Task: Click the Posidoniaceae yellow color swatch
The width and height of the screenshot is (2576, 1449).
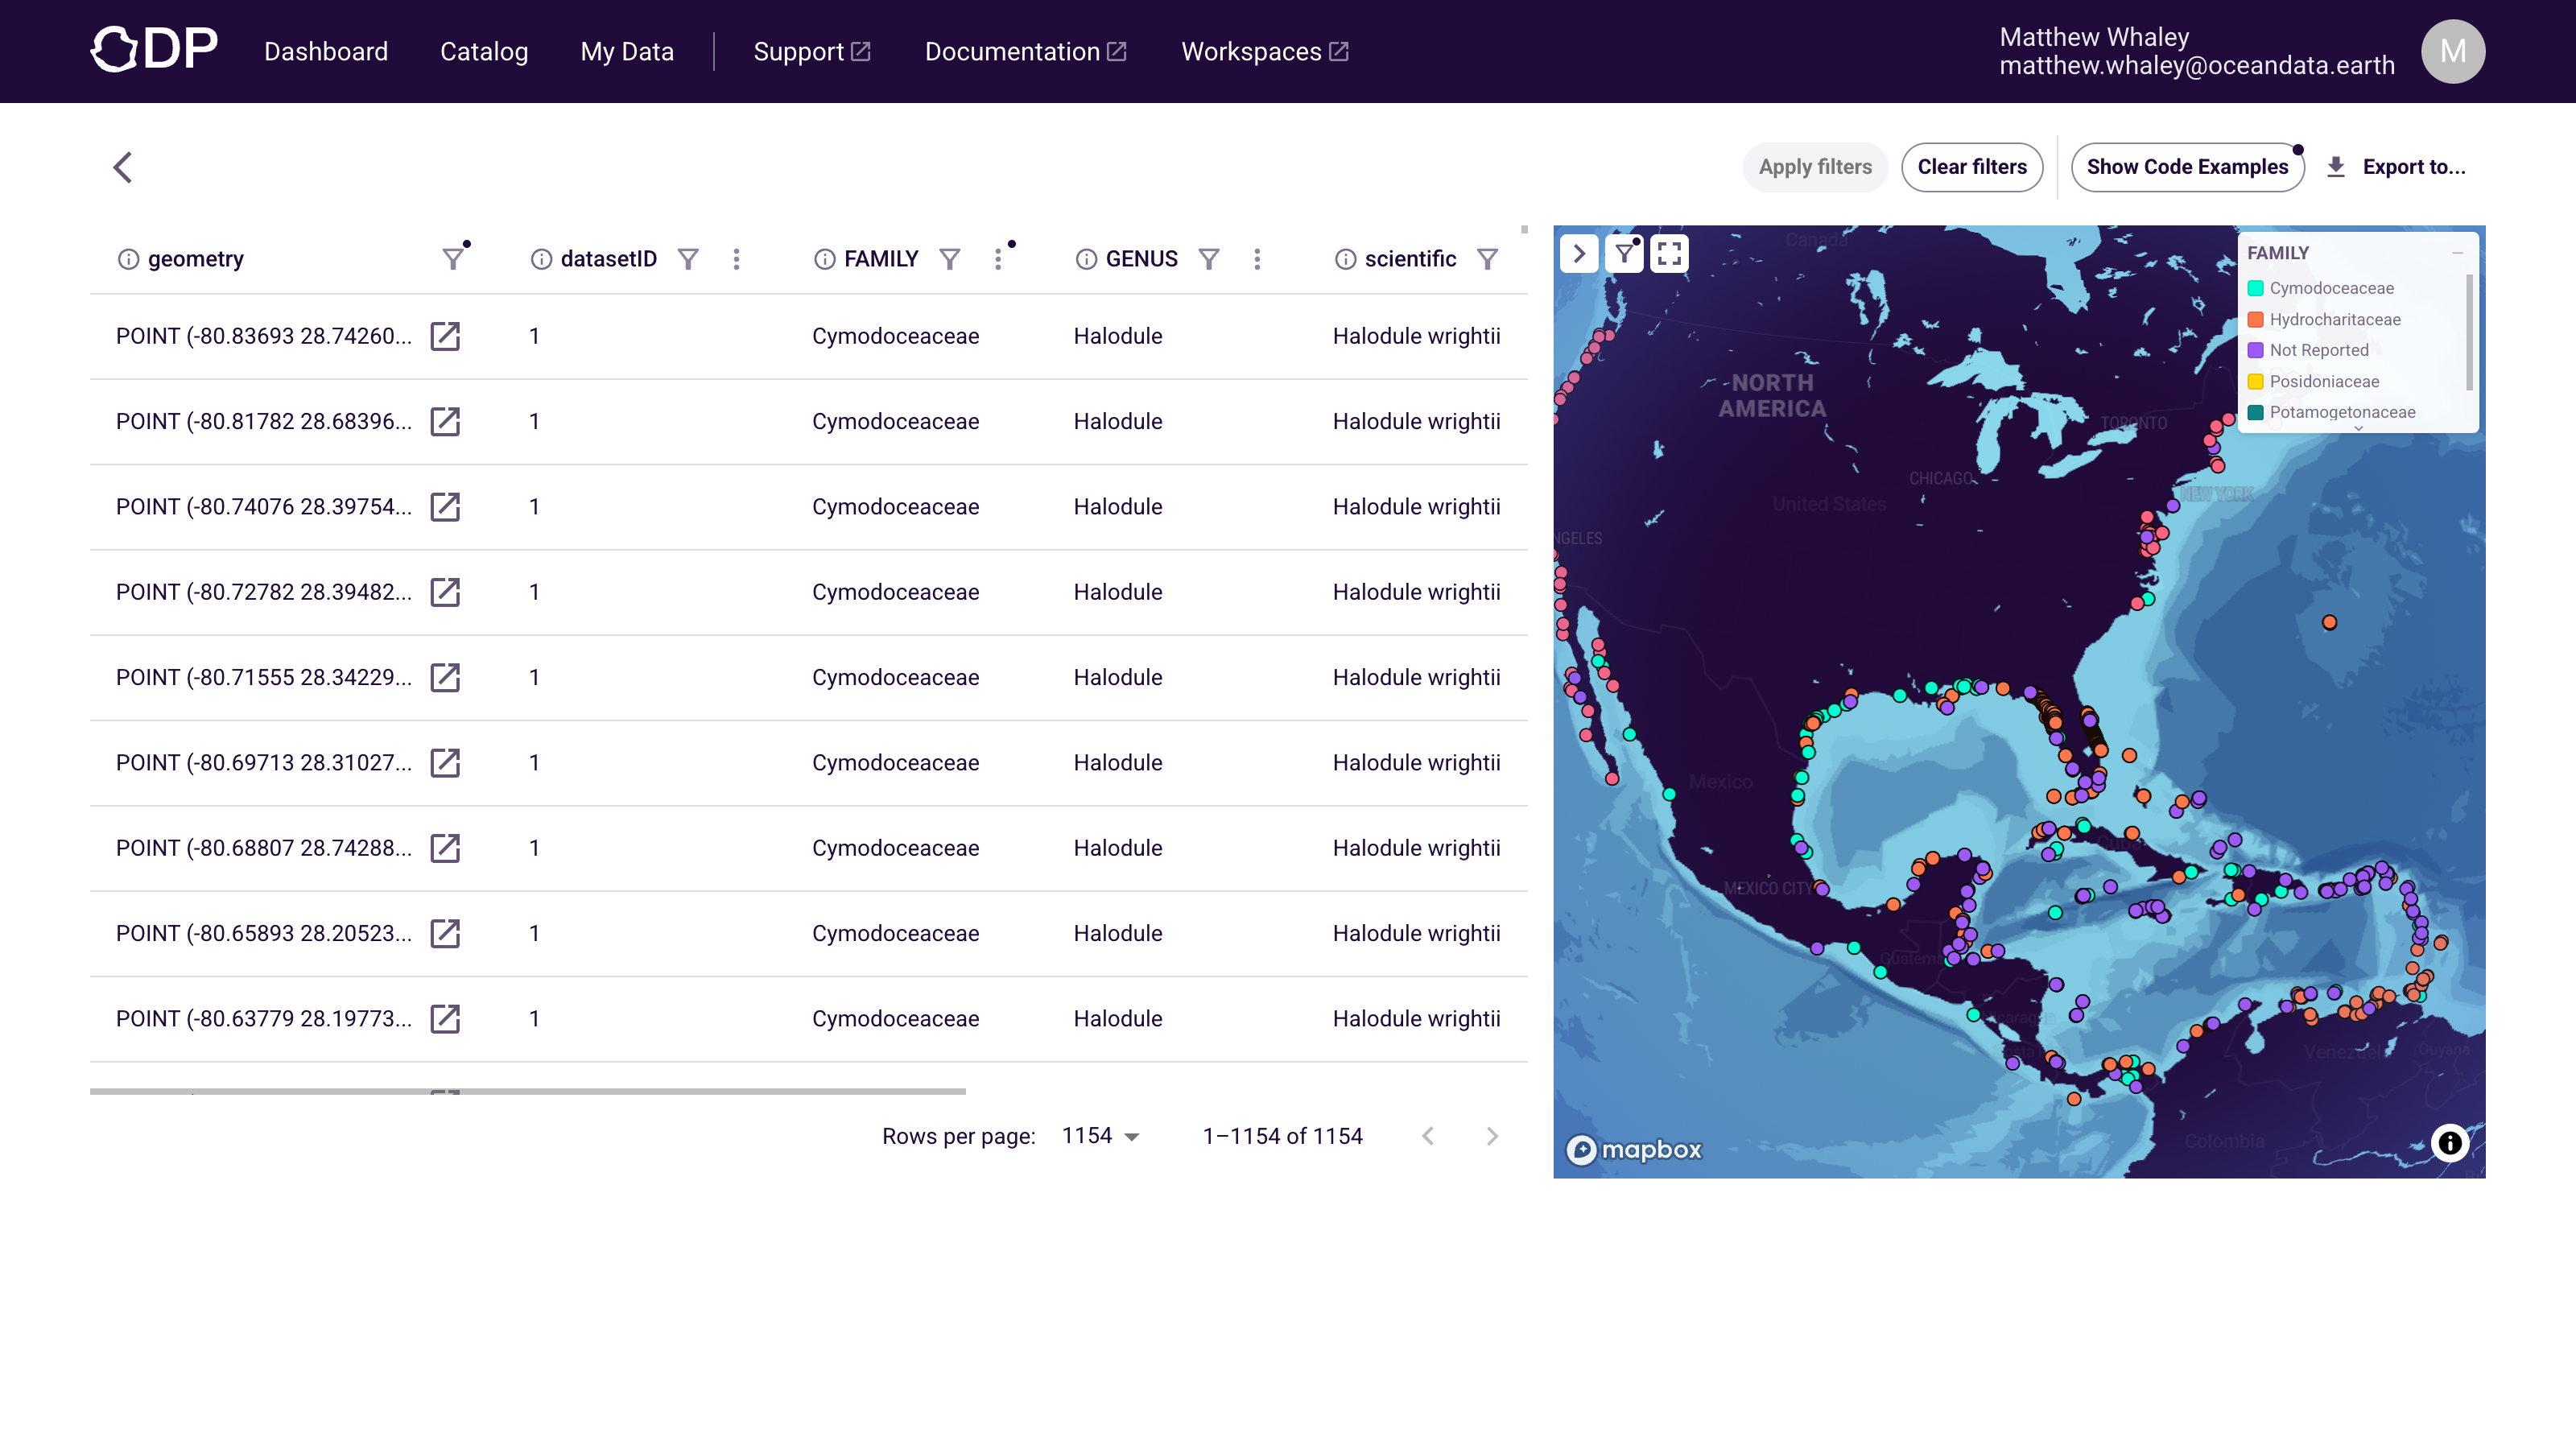Action: tap(2256, 381)
